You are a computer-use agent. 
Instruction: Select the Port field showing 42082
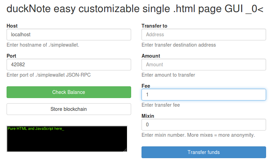coord(69,65)
